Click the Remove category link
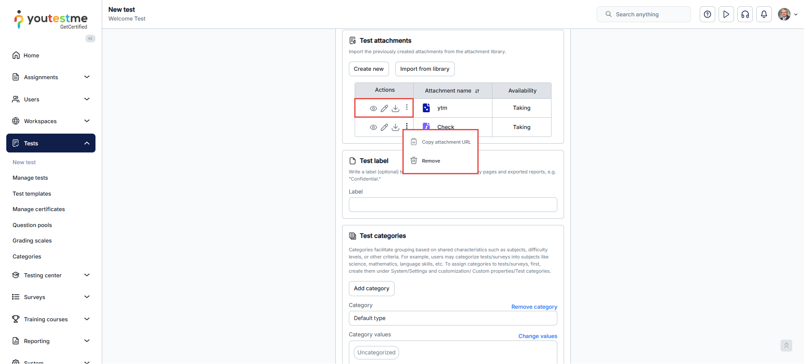This screenshot has height=364, width=804. [534, 307]
